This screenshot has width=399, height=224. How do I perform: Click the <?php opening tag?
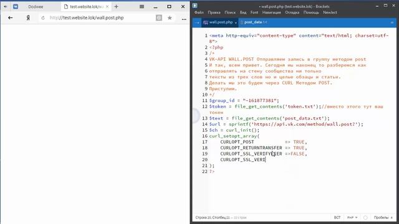click(216, 47)
